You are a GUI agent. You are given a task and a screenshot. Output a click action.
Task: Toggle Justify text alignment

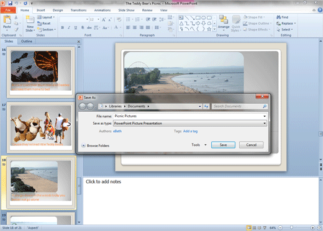[148, 27]
